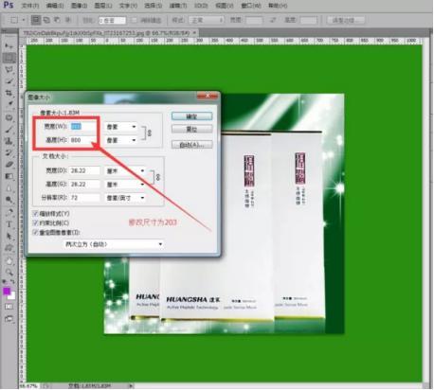Toggle 重定图像像素(I) checkbox
The height and width of the screenshot is (390, 434).
pos(35,233)
